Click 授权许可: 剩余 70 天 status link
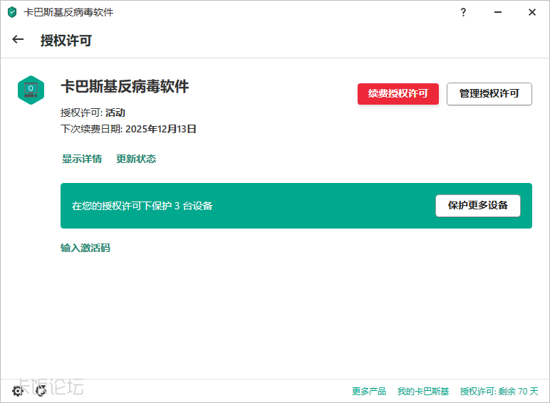Image resolution: width=550 pixels, height=403 pixels. [499, 392]
